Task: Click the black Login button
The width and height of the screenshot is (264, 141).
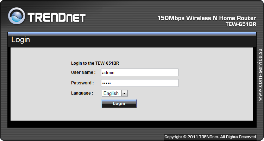Action: pyautogui.click(x=119, y=103)
